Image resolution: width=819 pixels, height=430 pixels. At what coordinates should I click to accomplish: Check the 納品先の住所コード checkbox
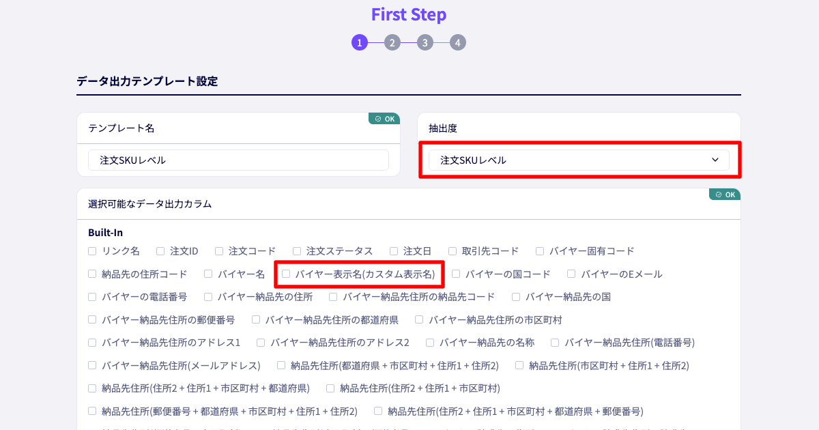pos(92,274)
